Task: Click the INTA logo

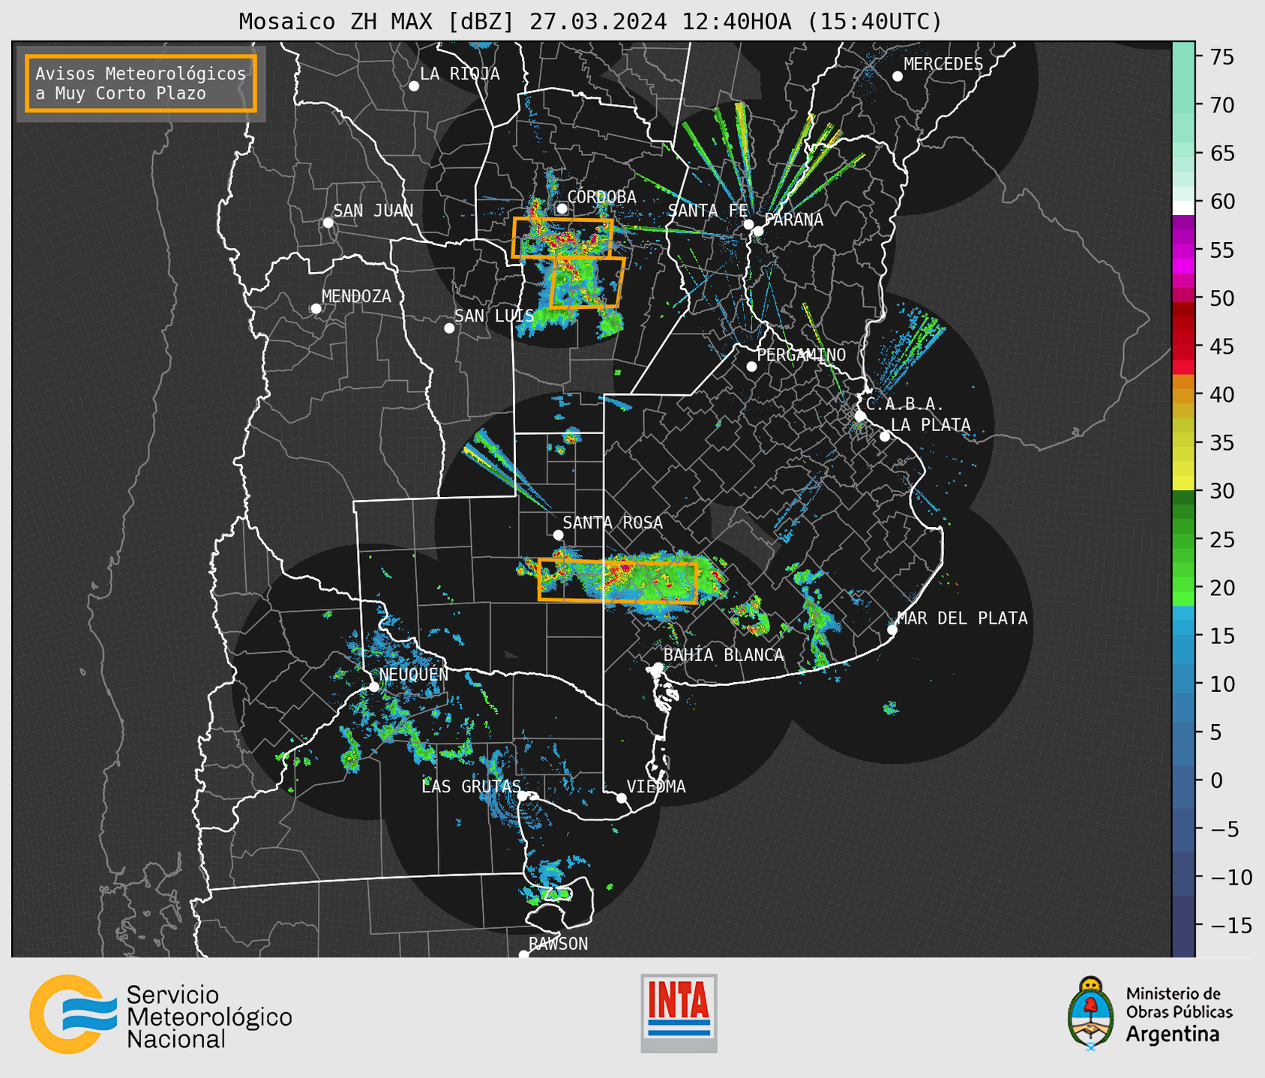Action: pyautogui.click(x=679, y=1013)
